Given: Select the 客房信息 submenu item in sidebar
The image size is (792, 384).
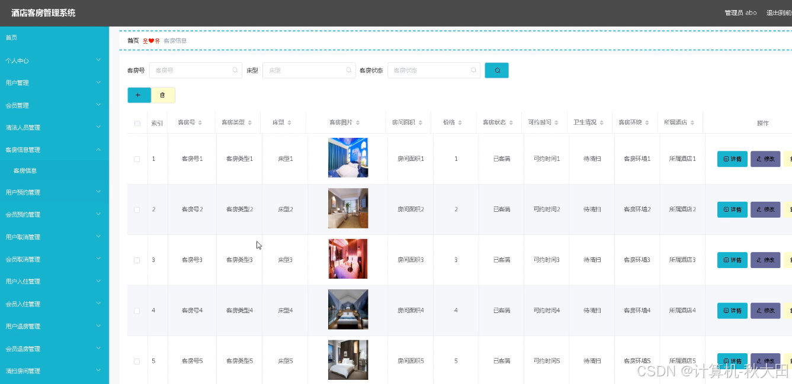Looking at the screenshot, I should point(54,170).
